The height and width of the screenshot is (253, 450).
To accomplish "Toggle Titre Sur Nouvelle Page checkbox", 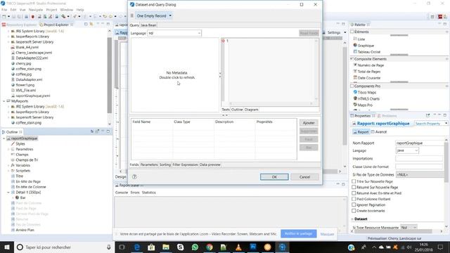I will click(354, 181).
